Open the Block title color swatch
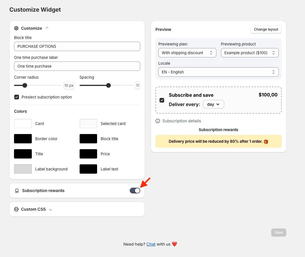The width and height of the screenshot is (305, 257). [x=88, y=139]
